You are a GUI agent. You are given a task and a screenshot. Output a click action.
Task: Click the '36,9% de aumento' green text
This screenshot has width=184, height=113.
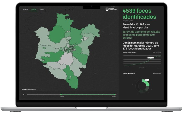tap(141, 35)
